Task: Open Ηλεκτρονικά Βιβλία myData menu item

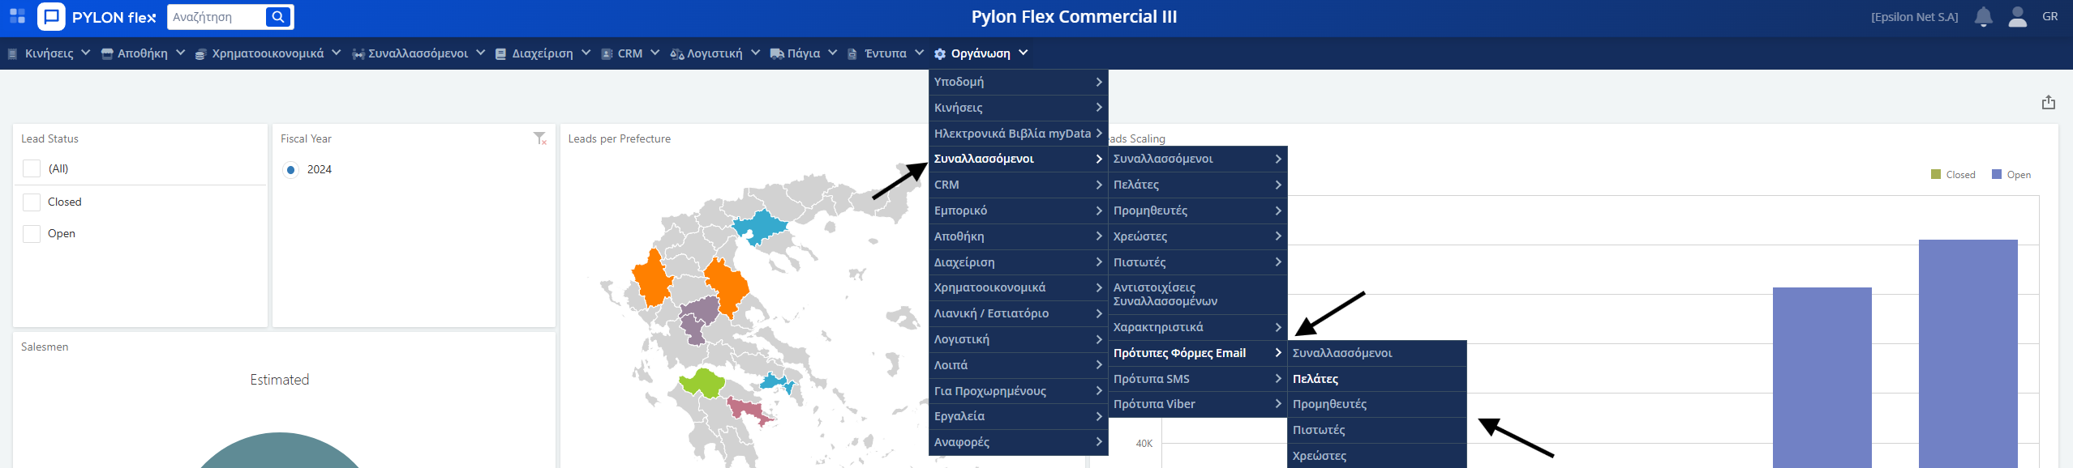Action: click(1019, 134)
